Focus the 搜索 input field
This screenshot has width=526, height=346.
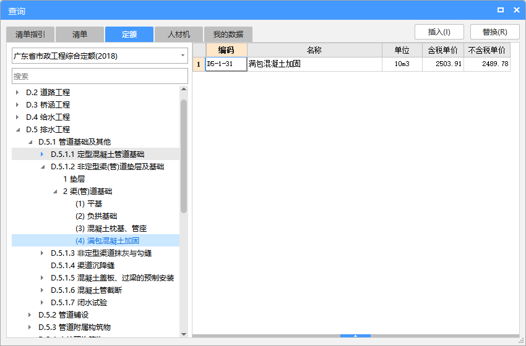pos(100,76)
